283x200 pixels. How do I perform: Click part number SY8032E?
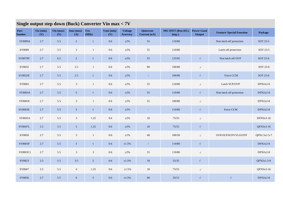tap(24, 76)
